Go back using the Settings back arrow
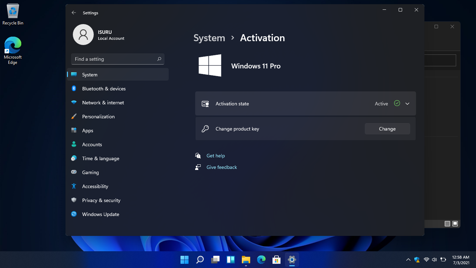This screenshot has width=476, height=268. pyautogui.click(x=74, y=13)
